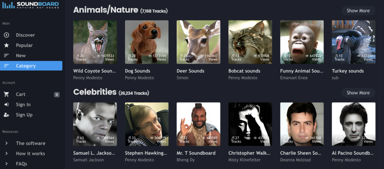
Task: Open the Turkey sounds title link
Action: (348, 71)
